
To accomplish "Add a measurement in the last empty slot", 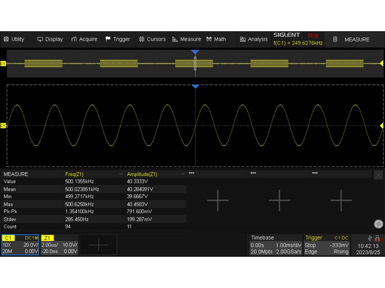I will tap(341, 200).
